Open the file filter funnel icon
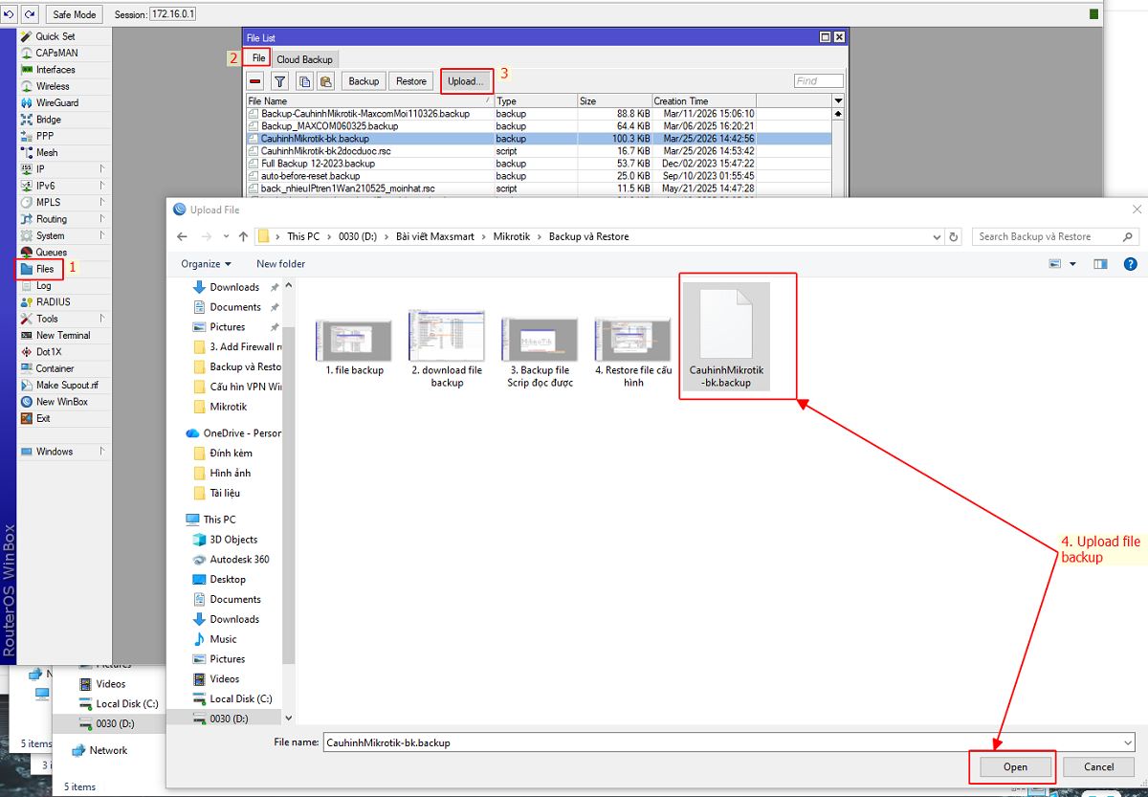The image size is (1148, 797). [280, 80]
